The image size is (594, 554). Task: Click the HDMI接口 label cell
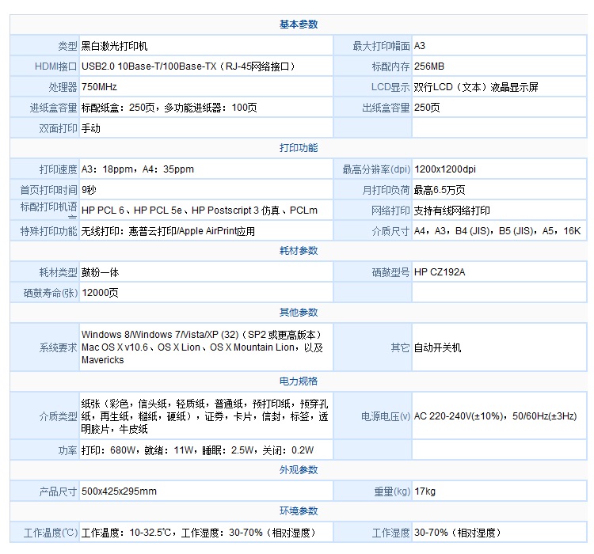55,66
